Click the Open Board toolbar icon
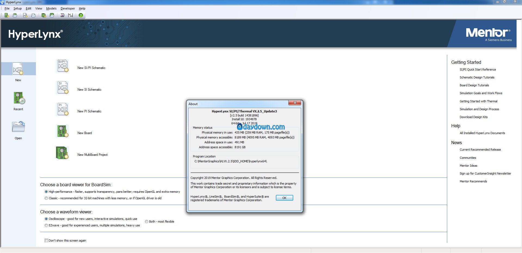The height and width of the screenshot is (253, 522). click(15, 15)
